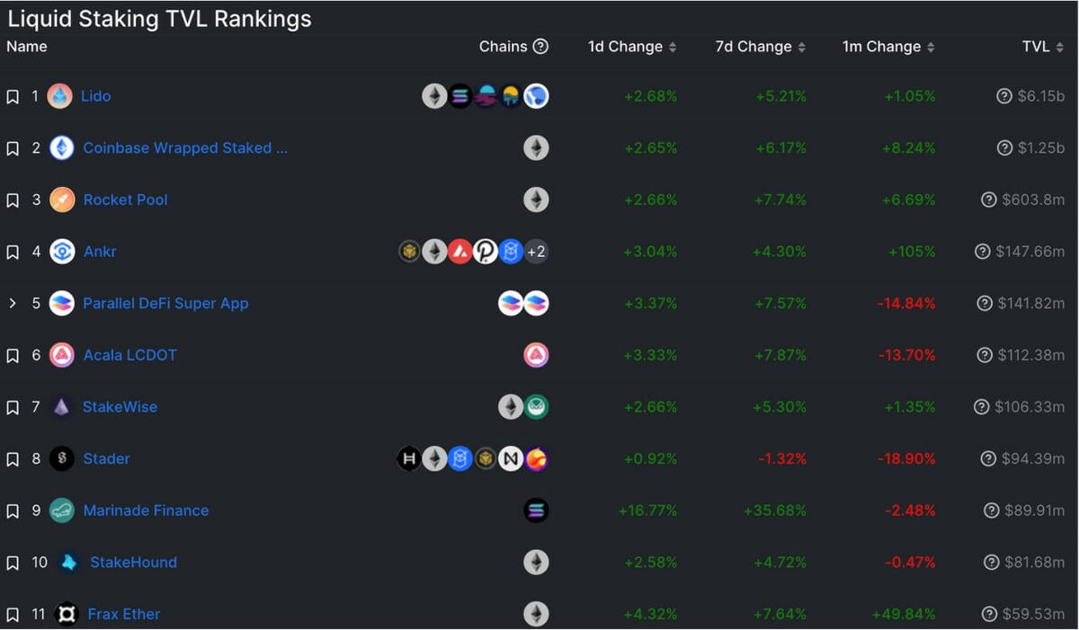This screenshot has width=1079, height=630.
Task: Open the Marinade Finance link
Action: [x=146, y=510]
